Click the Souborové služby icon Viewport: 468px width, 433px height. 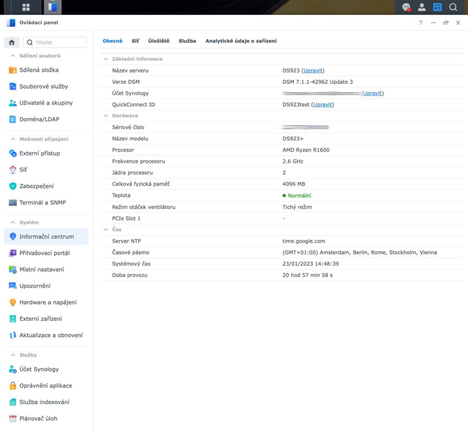pyautogui.click(x=12, y=86)
